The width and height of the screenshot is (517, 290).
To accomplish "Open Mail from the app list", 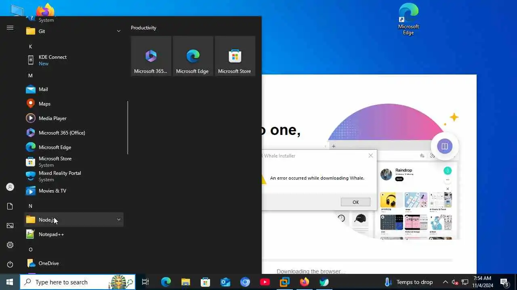I will (x=74, y=89).
